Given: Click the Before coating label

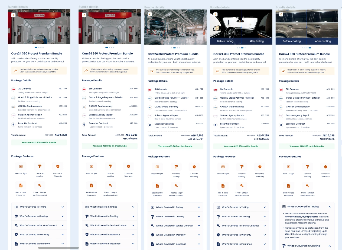Looking at the screenshot, I should [x=292, y=41].
